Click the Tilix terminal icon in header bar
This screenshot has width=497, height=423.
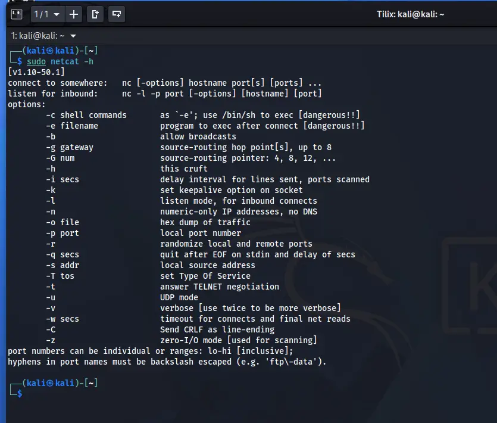pyautogui.click(x=17, y=14)
